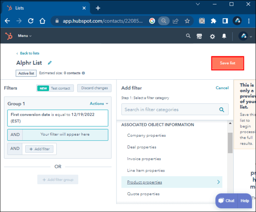Click the Save list button
This screenshot has width=256, height=212.
(x=227, y=63)
